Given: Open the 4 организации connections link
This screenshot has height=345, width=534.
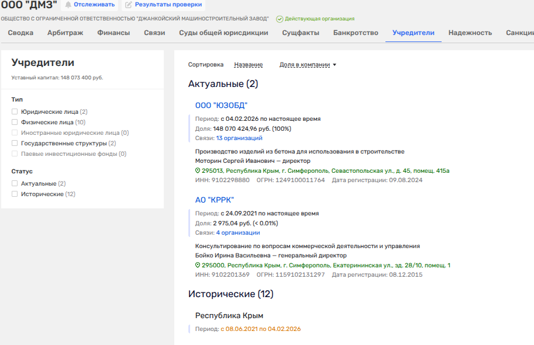Looking at the screenshot, I should (237, 232).
